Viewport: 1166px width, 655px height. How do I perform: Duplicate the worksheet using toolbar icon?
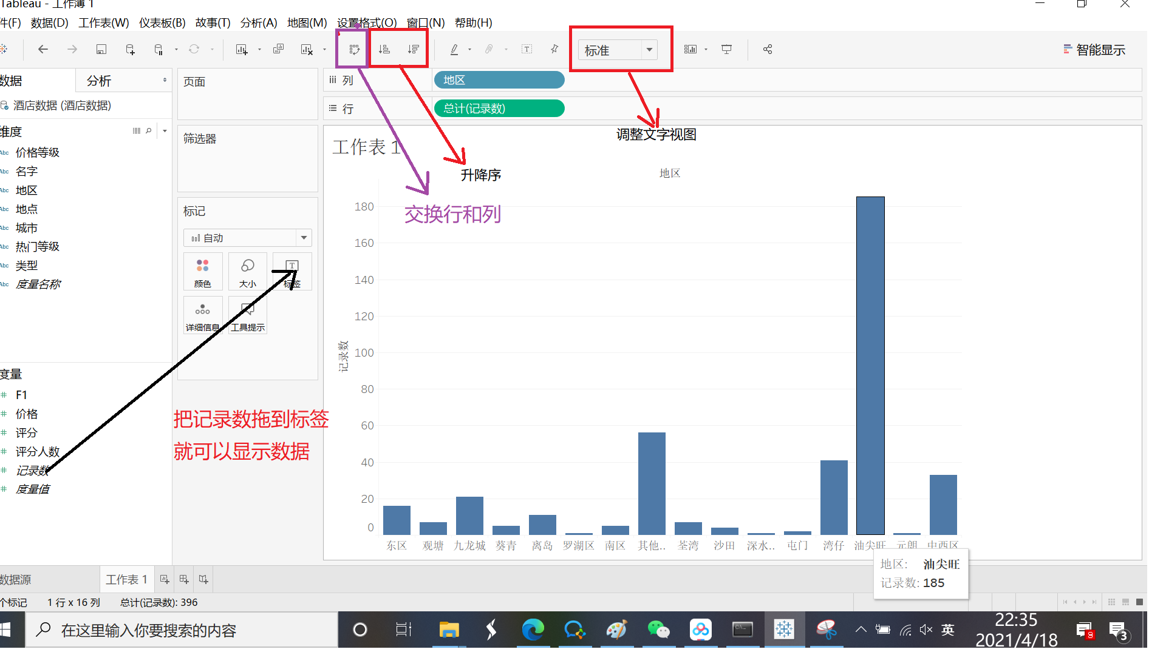(x=278, y=50)
